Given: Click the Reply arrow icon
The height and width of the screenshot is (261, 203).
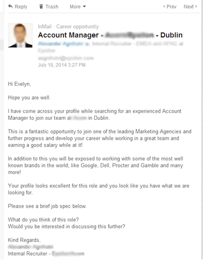Looking at the screenshot, I should click(x=10, y=7).
